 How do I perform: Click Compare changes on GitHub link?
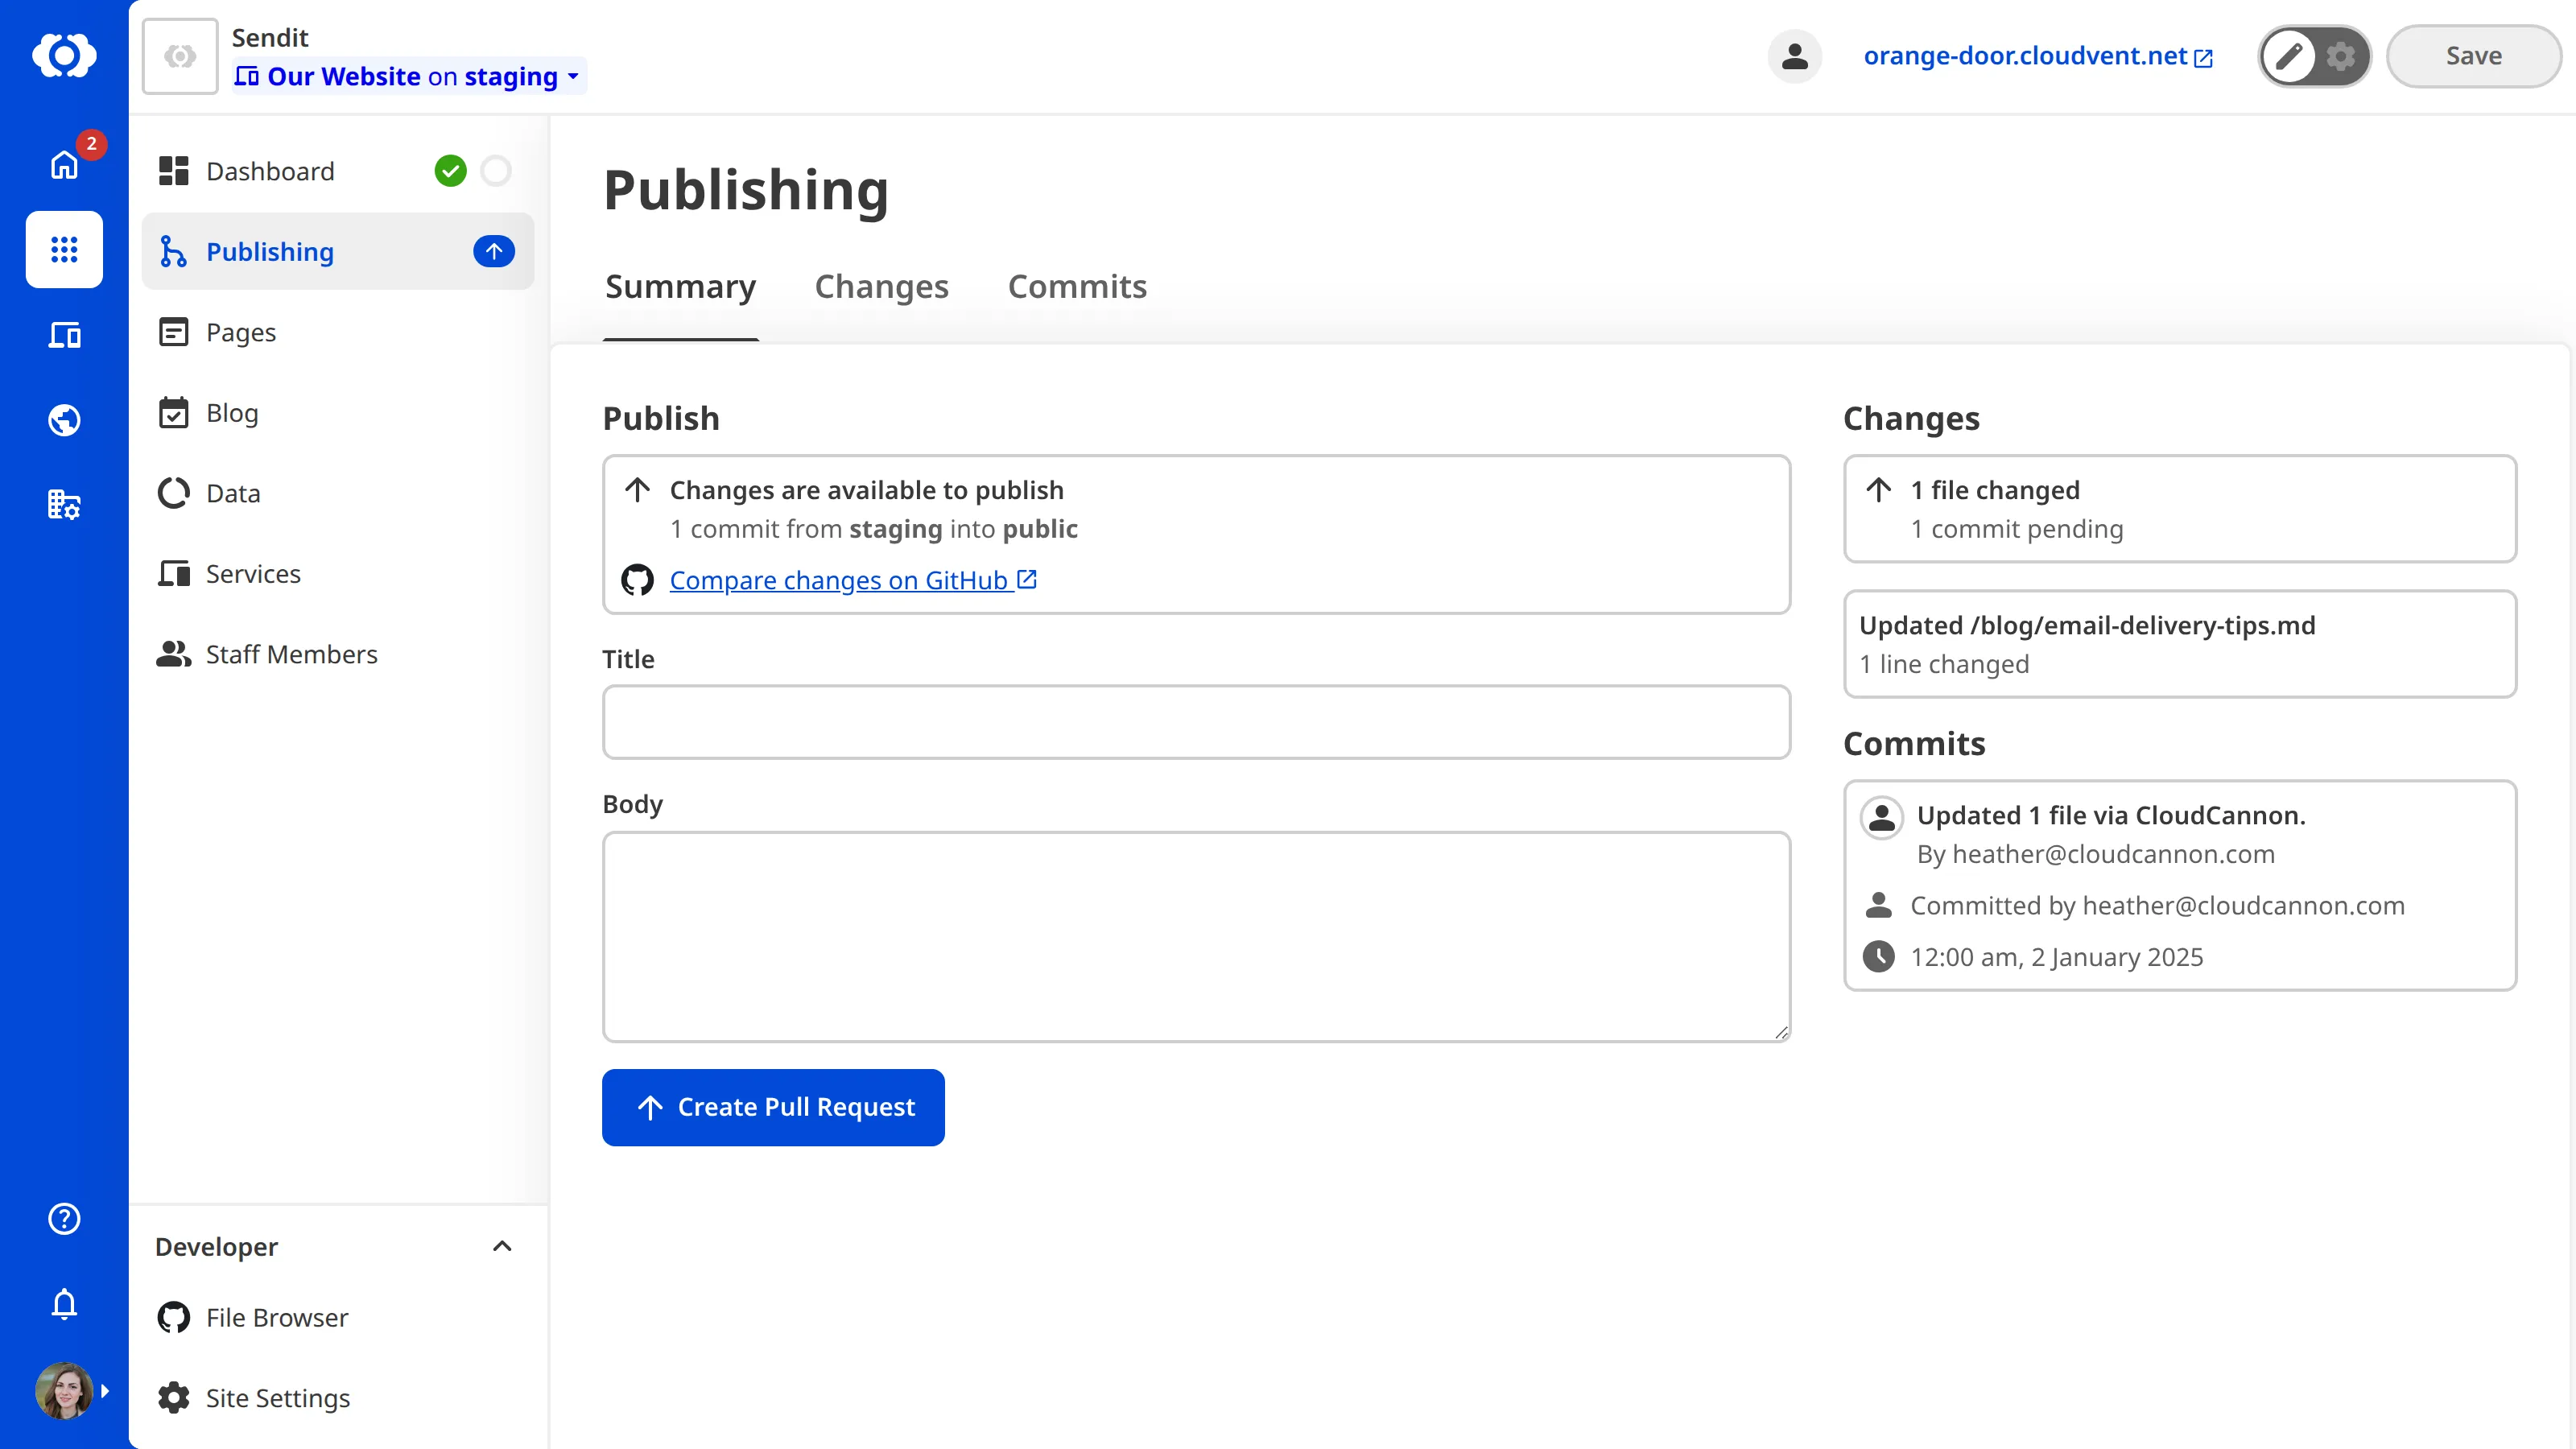[853, 580]
